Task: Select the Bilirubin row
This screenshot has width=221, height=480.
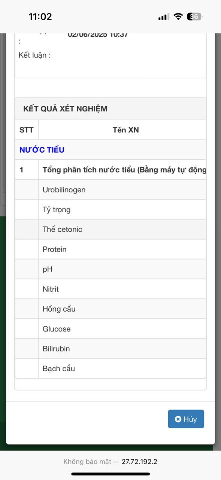Action: 110,348
